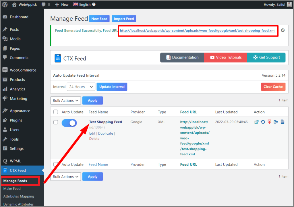Click the Import Feed button
This screenshot has height=207, width=294.
pos(124,19)
